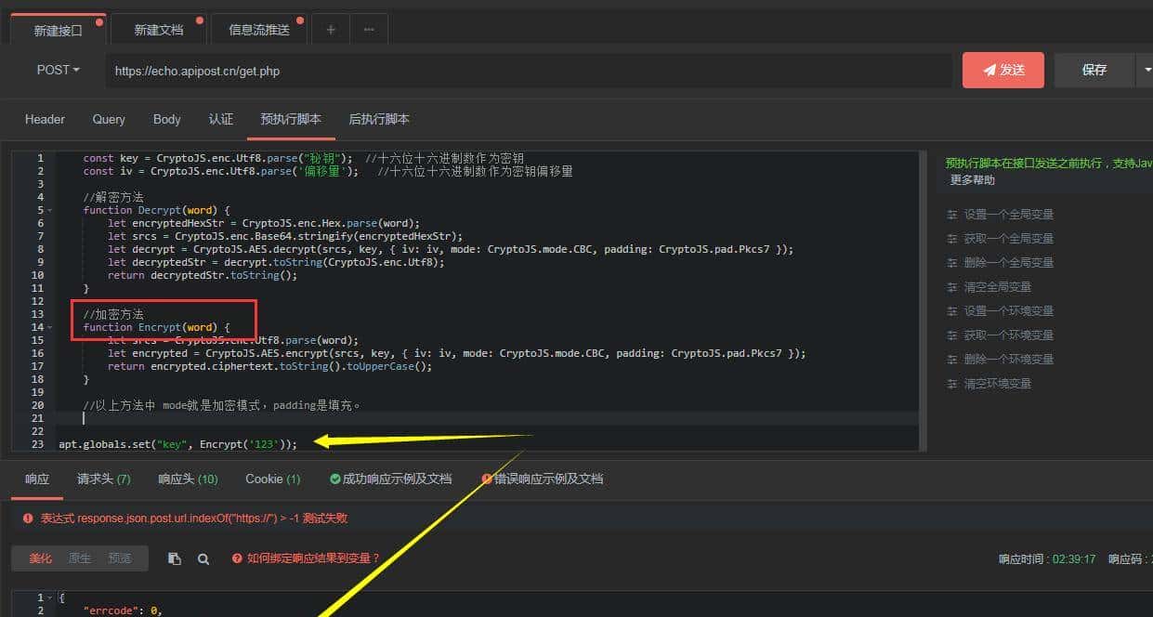The height and width of the screenshot is (617, 1153).
Task: Open the 保存 button dropdown arrow
Action: click(x=1146, y=70)
